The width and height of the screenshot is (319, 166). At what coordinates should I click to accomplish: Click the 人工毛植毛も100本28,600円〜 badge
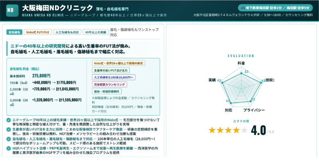click(114, 77)
